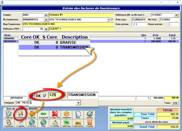182x131 pixels.
Task: Select the 00TRANSR row in item list
Action: (91, 41)
